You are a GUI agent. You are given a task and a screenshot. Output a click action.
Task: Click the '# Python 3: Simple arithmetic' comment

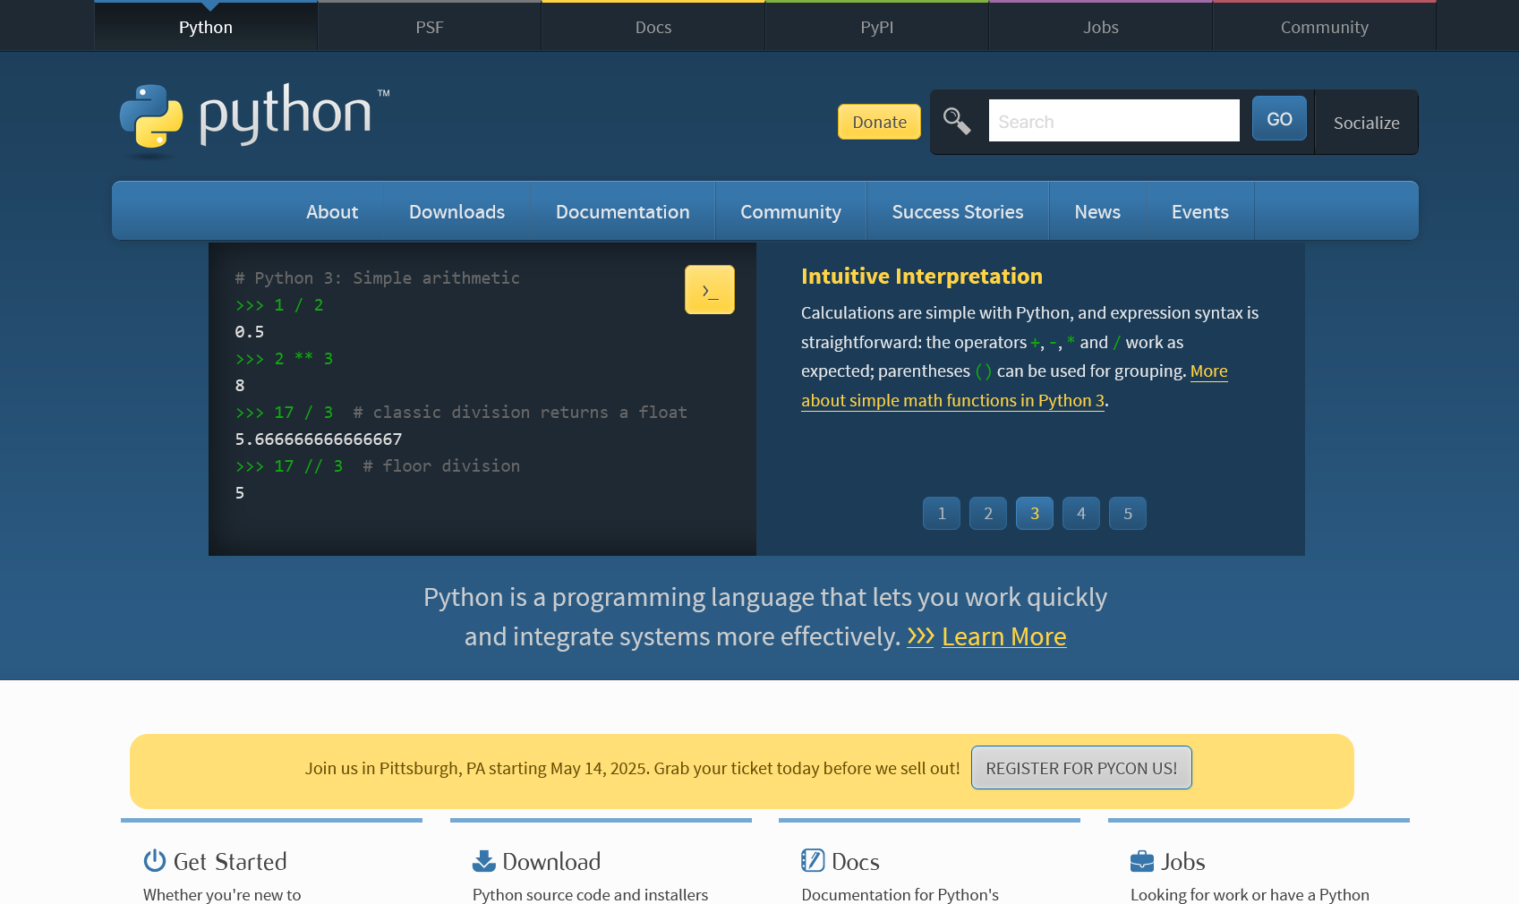(x=377, y=278)
